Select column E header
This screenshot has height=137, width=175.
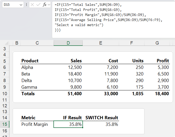click(101, 43)
